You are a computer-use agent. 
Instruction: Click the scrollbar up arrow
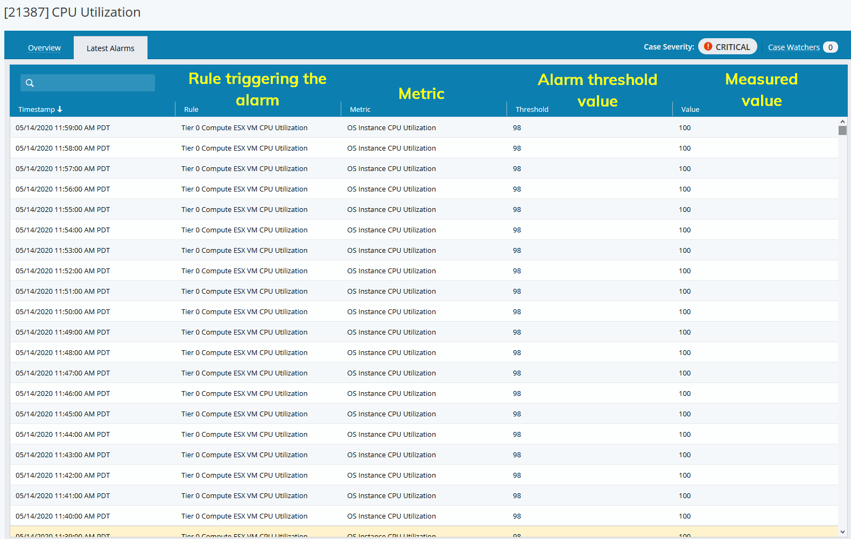point(842,122)
